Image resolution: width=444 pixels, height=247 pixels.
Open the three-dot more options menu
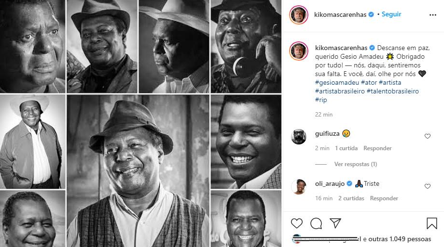432,15
